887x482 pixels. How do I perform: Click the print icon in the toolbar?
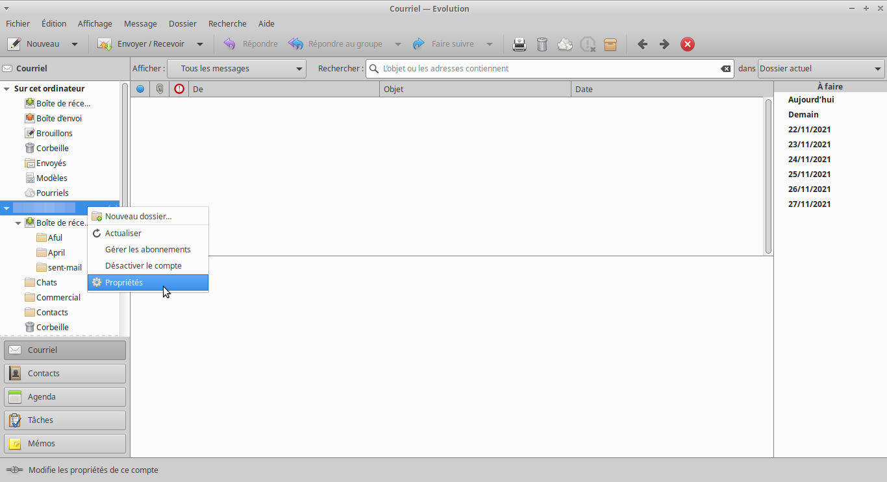click(519, 44)
